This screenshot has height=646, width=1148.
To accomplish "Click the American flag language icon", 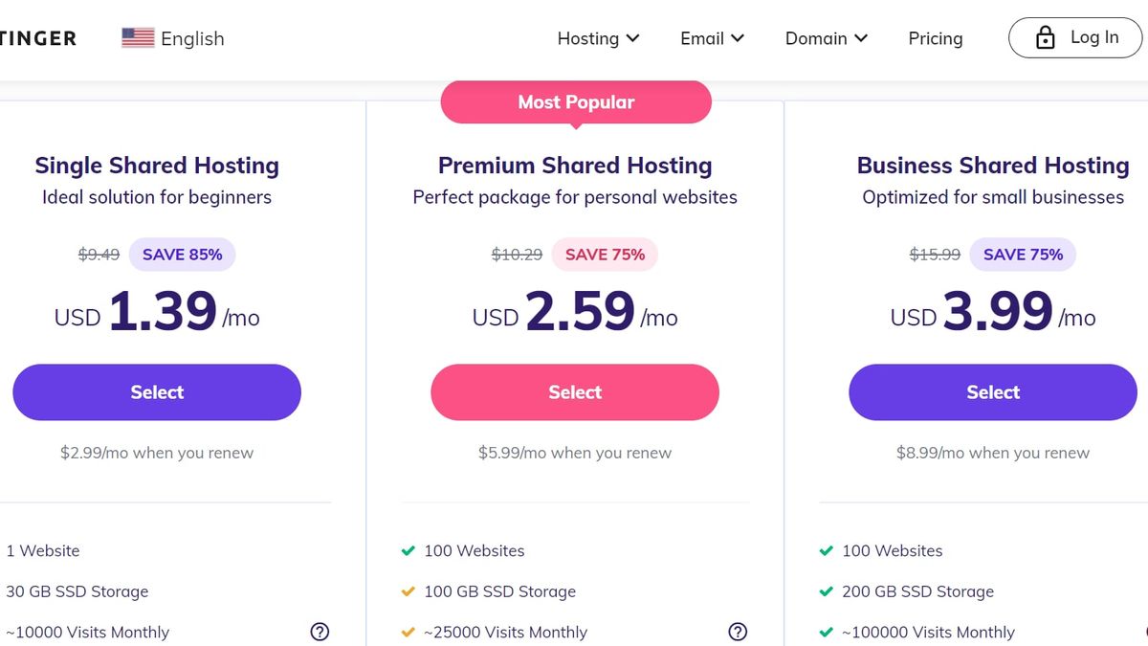I will [135, 37].
